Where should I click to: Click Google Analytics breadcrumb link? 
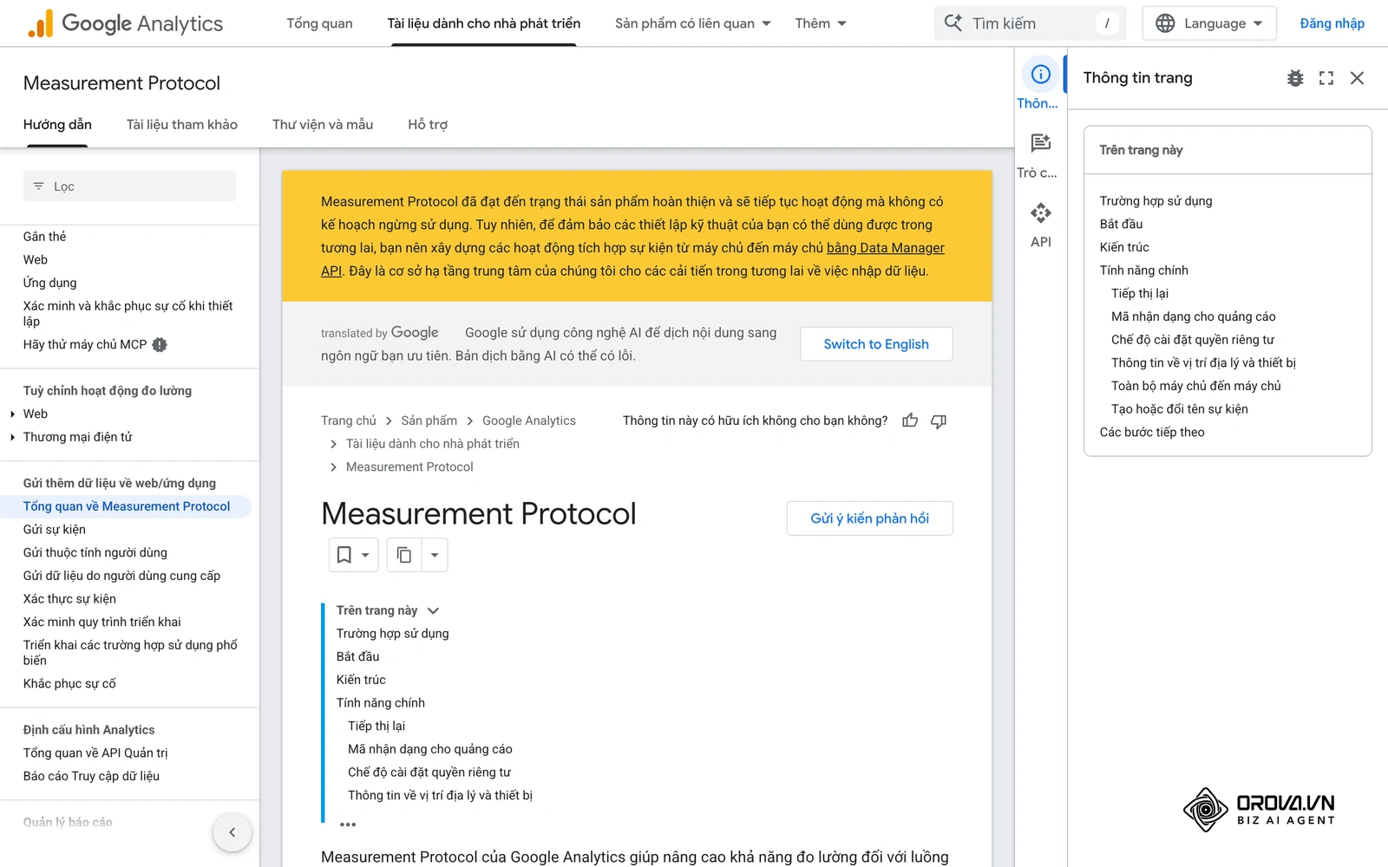529,420
